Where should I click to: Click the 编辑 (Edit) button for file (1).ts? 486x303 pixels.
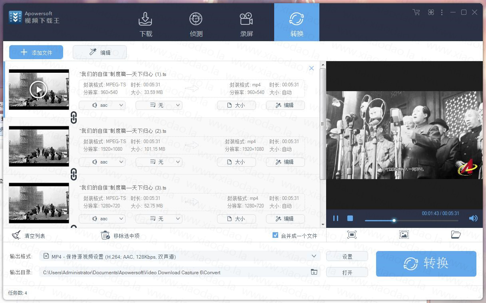[285, 105]
